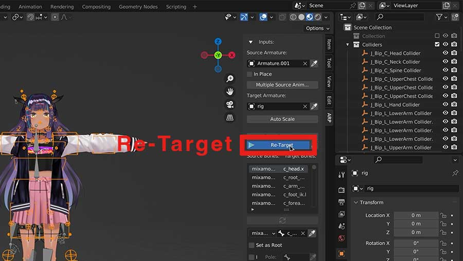This screenshot has height=261, width=463.
Task: Select material preview shading
Action: coord(310,17)
